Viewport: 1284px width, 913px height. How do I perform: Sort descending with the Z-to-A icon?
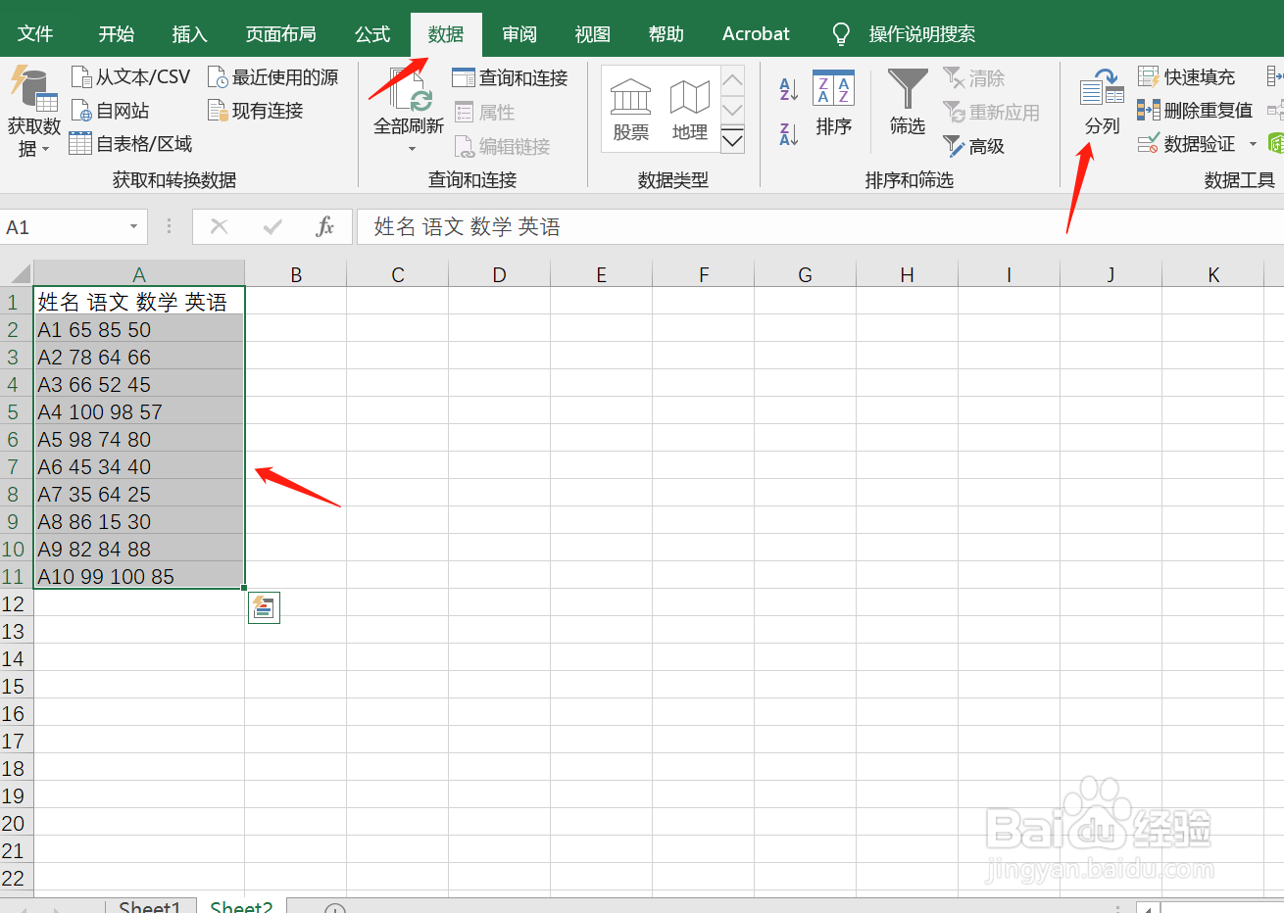(789, 133)
